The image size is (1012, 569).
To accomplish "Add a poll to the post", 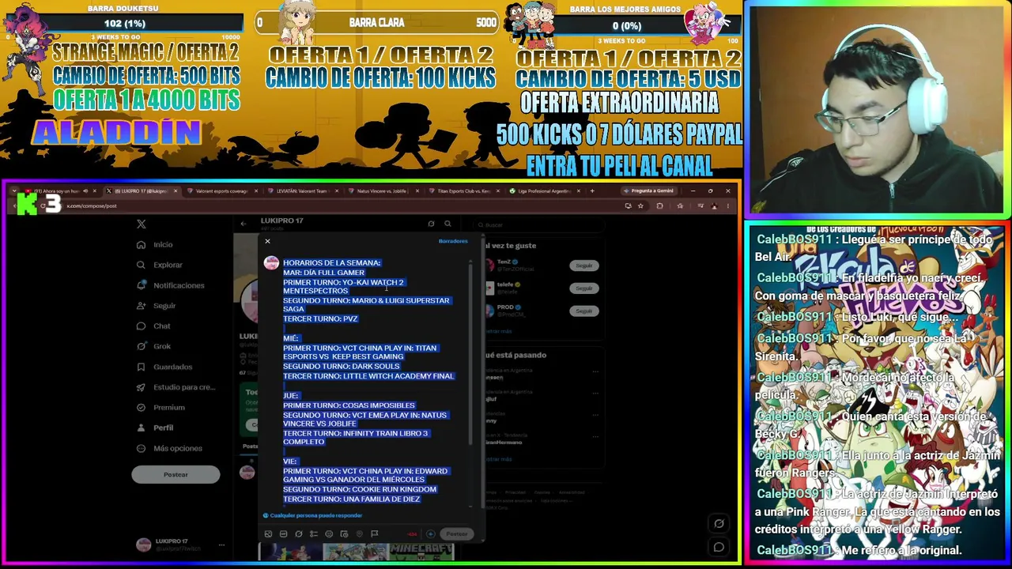I will pos(314,534).
